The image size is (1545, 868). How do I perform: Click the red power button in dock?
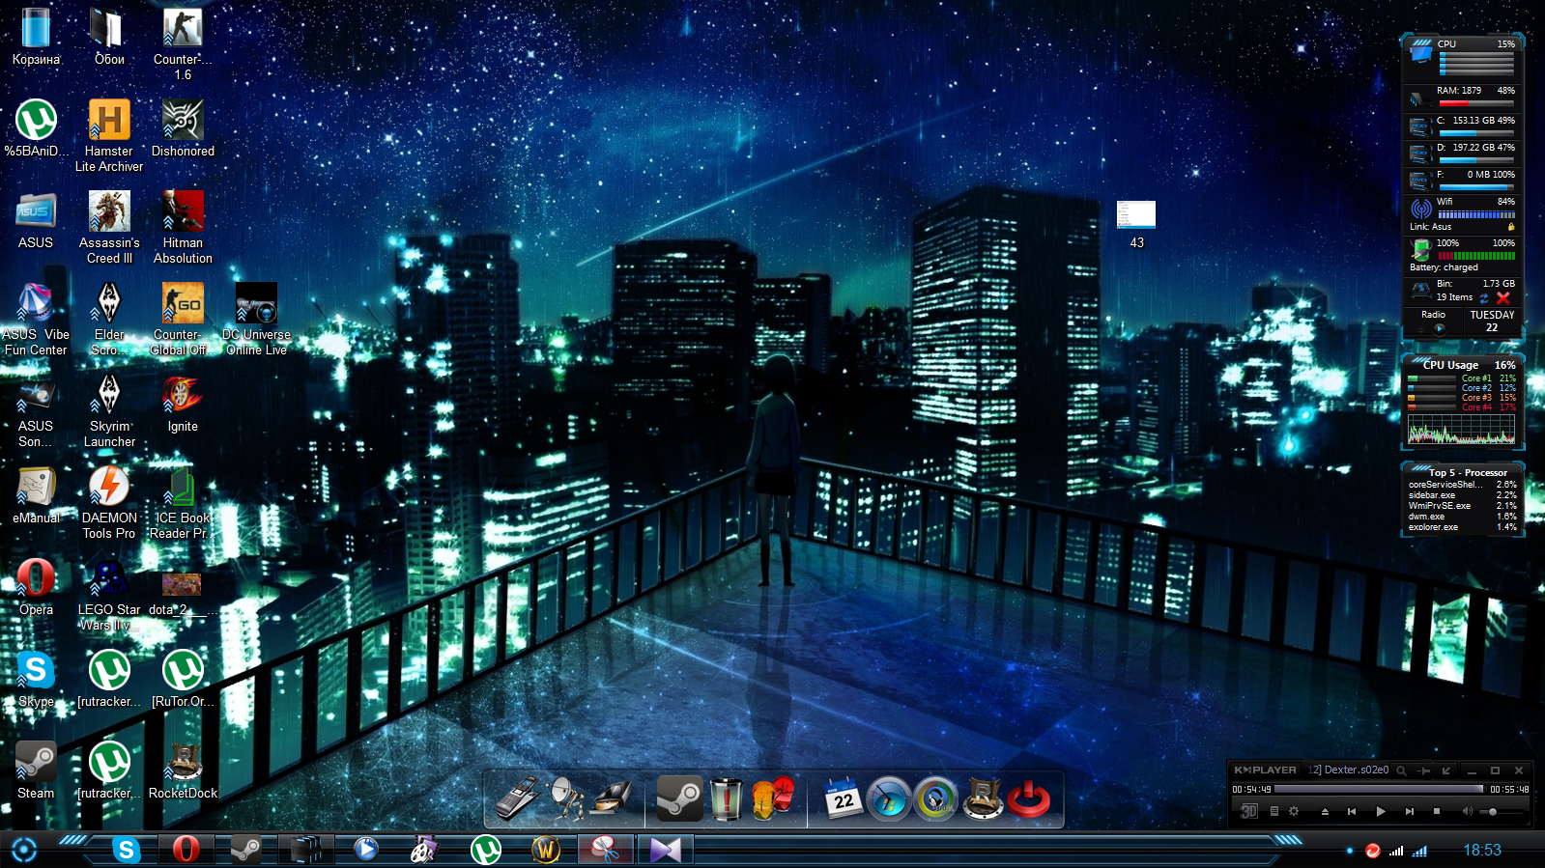point(1029,798)
